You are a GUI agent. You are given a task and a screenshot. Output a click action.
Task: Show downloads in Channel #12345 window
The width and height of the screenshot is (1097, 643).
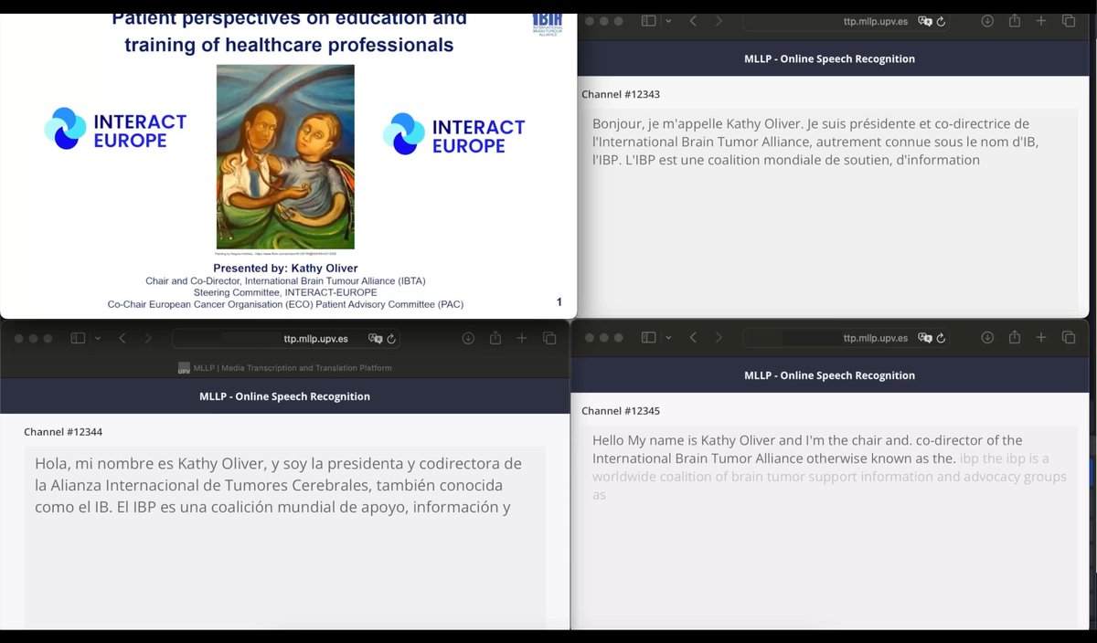pyautogui.click(x=987, y=338)
